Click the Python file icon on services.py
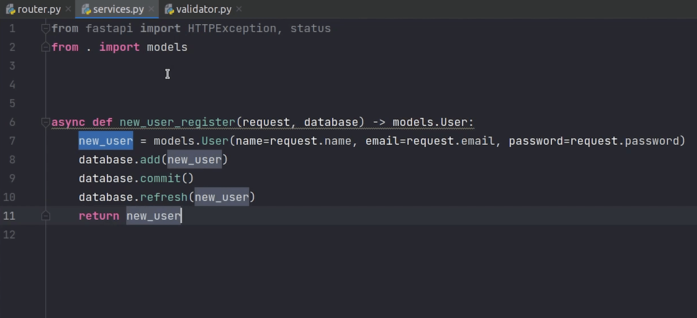Viewport: 697px width, 318px height. tap(86, 10)
